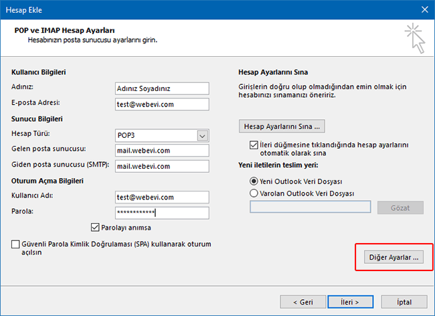Click the Adınız name input field
Viewport: 435px width, 316px height.
click(162, 88)
